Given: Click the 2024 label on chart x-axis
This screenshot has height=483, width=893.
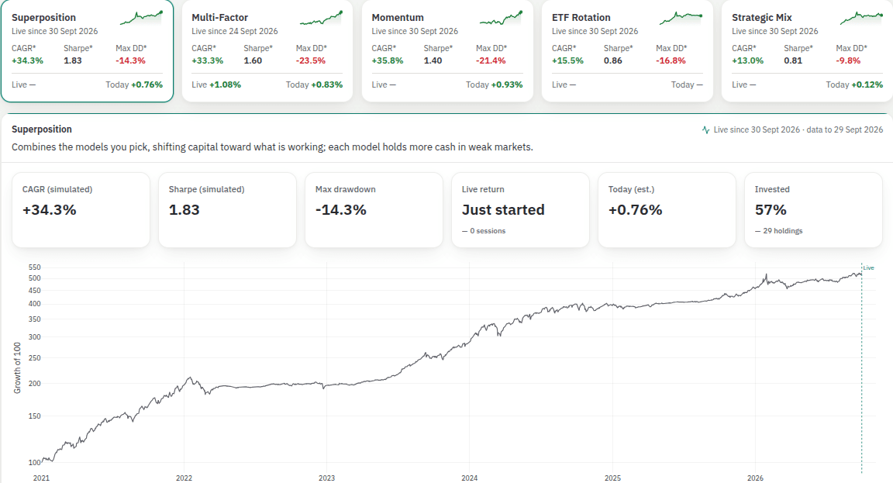Looking at the screenshot, I should coord(469,478).
